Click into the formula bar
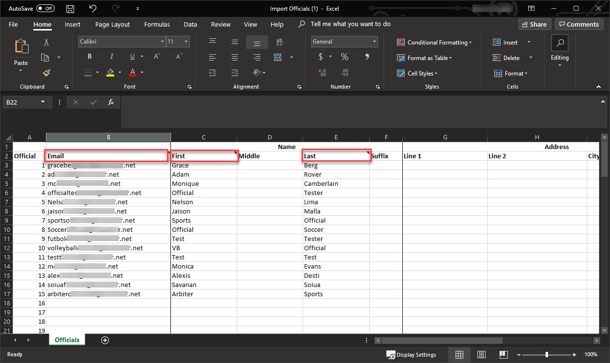 coord(360,111)
